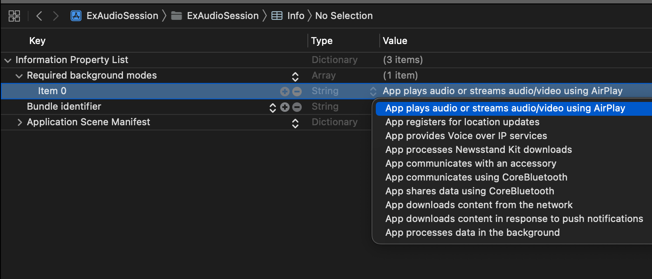Open Type popup stepper for Item 0

coord(373,92)
